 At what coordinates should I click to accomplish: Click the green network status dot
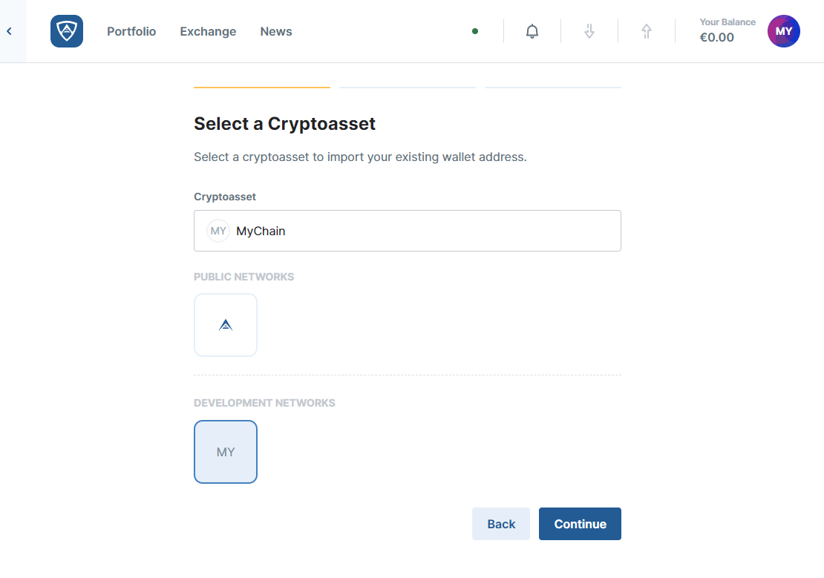pos(475,31)
